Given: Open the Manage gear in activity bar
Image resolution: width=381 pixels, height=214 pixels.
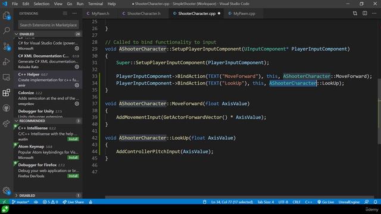Looking at the screenshot, I should coord(7,190).
